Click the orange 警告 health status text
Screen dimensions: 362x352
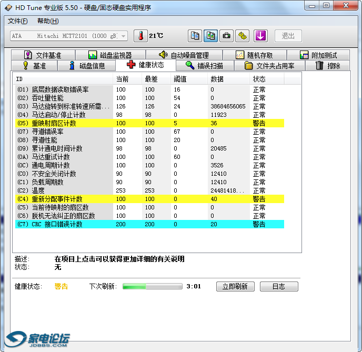(61, 286)
